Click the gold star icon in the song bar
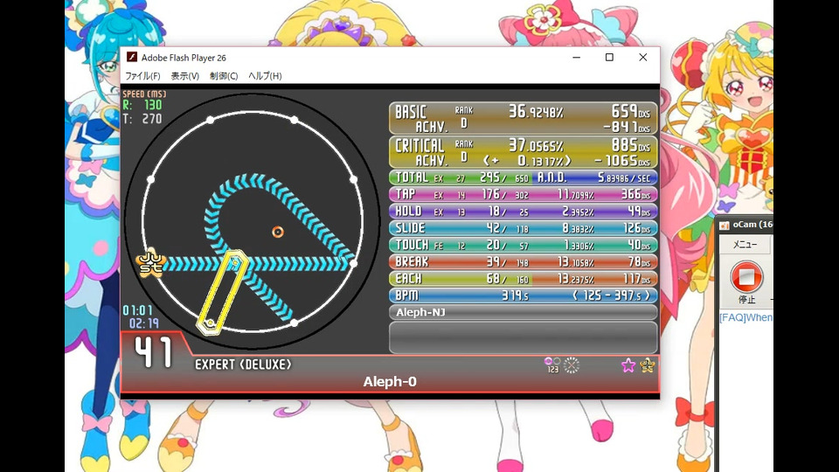 [647, 365]
